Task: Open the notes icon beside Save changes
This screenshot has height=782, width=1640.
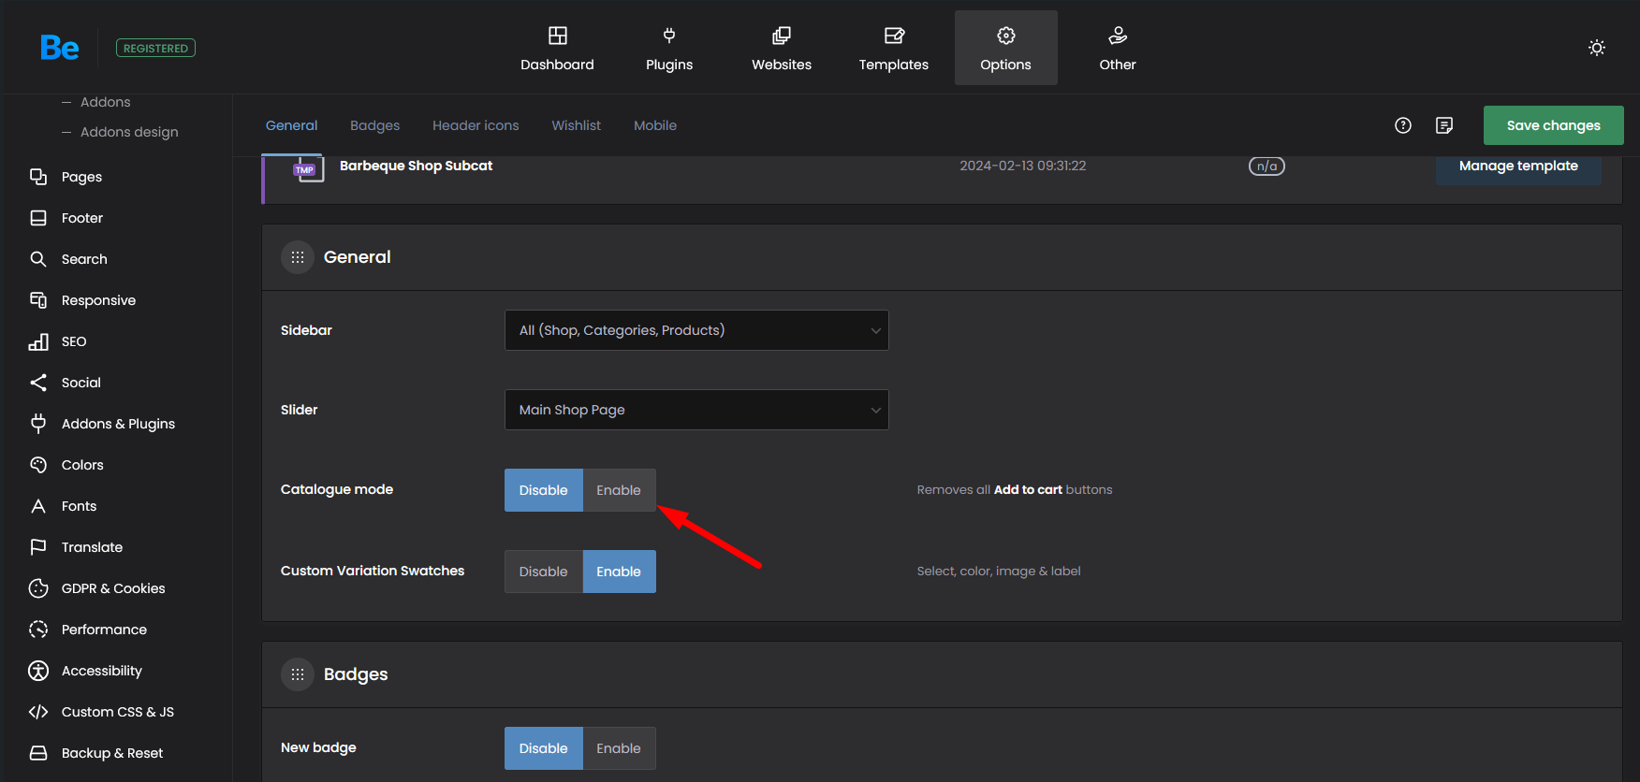Action: pyautogui.click(x=1444, y=125)
